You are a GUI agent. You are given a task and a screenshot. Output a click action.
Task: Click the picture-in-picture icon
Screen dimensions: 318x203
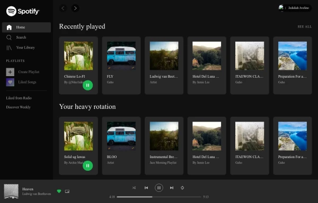tap(67, 191)
